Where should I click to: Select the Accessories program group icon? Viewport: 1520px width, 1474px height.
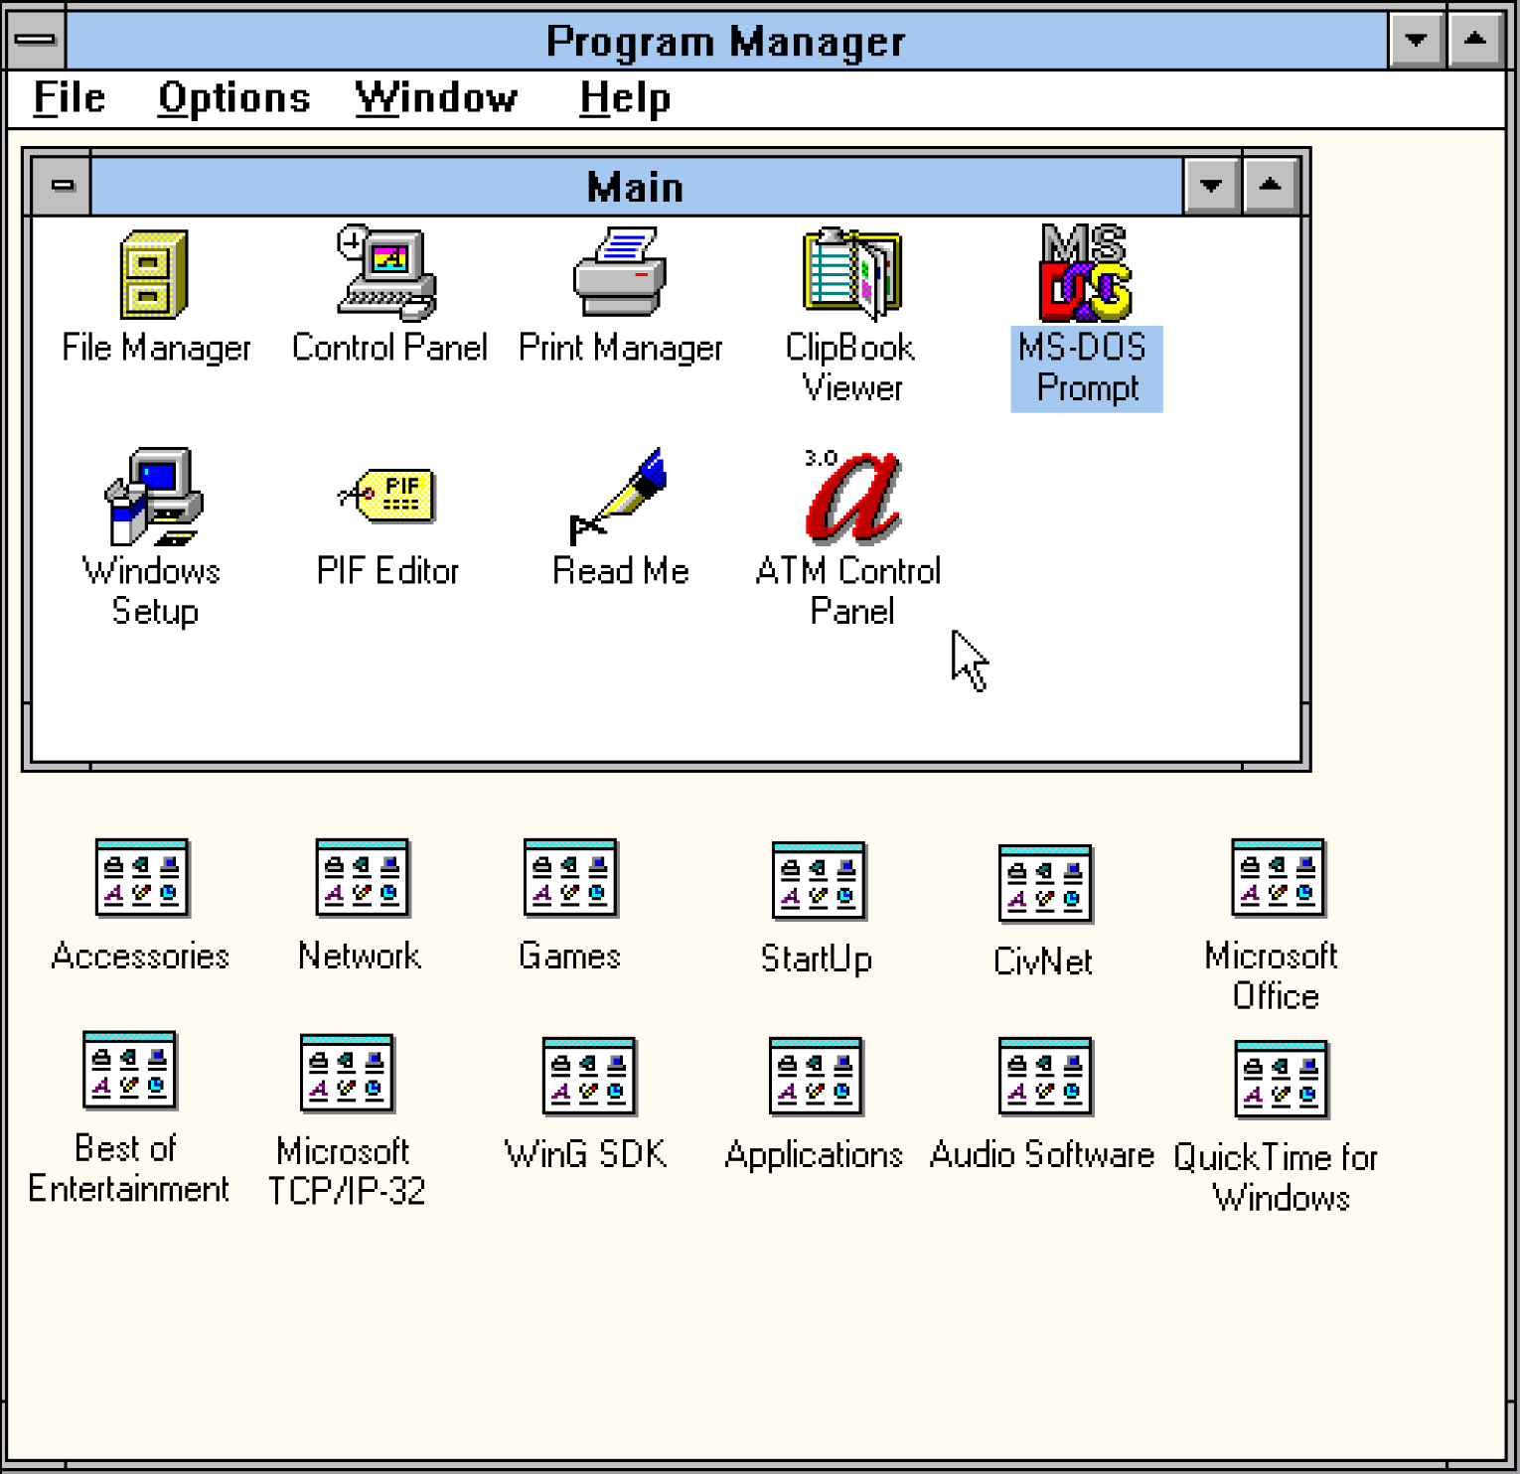142,878
